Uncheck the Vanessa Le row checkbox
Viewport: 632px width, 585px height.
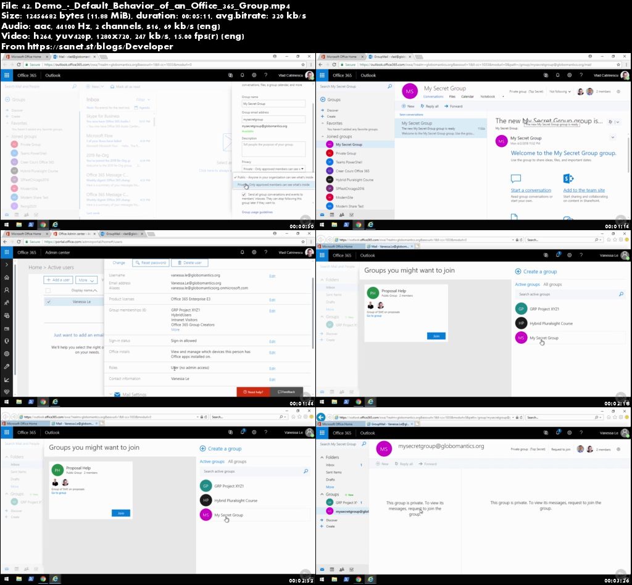click(x=48, y=302)
